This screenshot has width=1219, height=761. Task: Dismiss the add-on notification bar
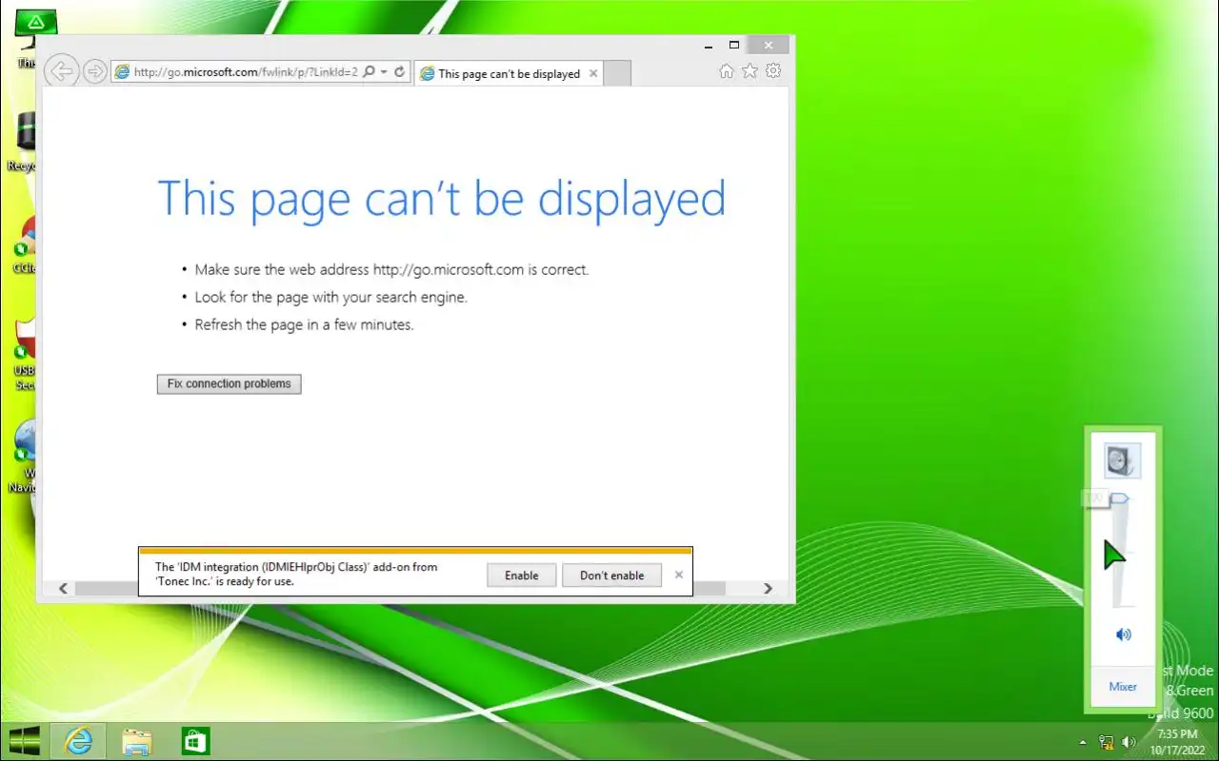click(679, 575)
